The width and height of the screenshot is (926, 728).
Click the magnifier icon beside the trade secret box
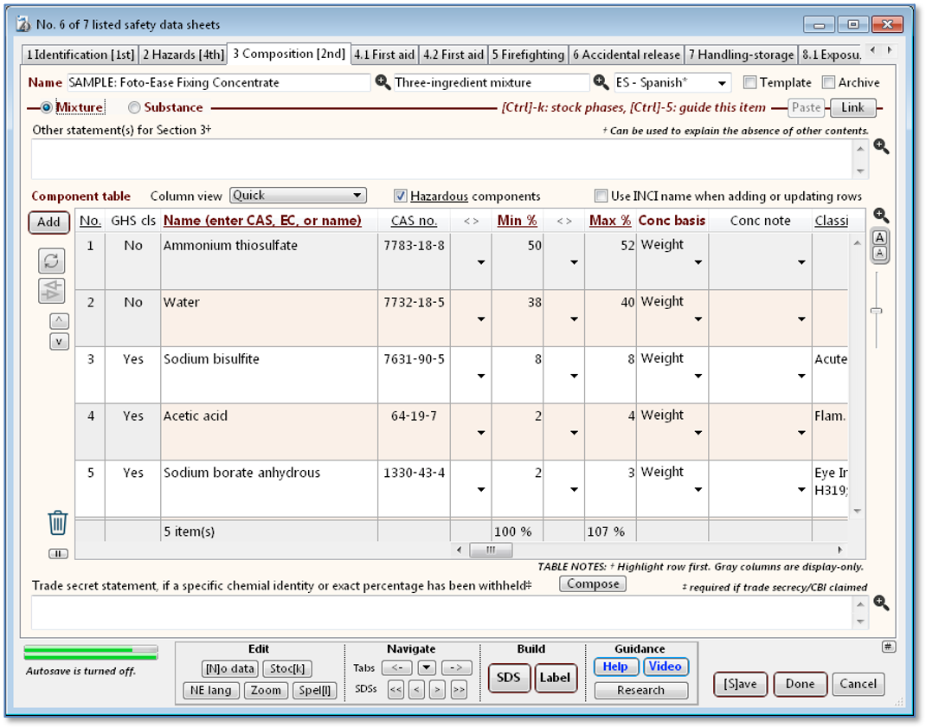click(881, 602)
